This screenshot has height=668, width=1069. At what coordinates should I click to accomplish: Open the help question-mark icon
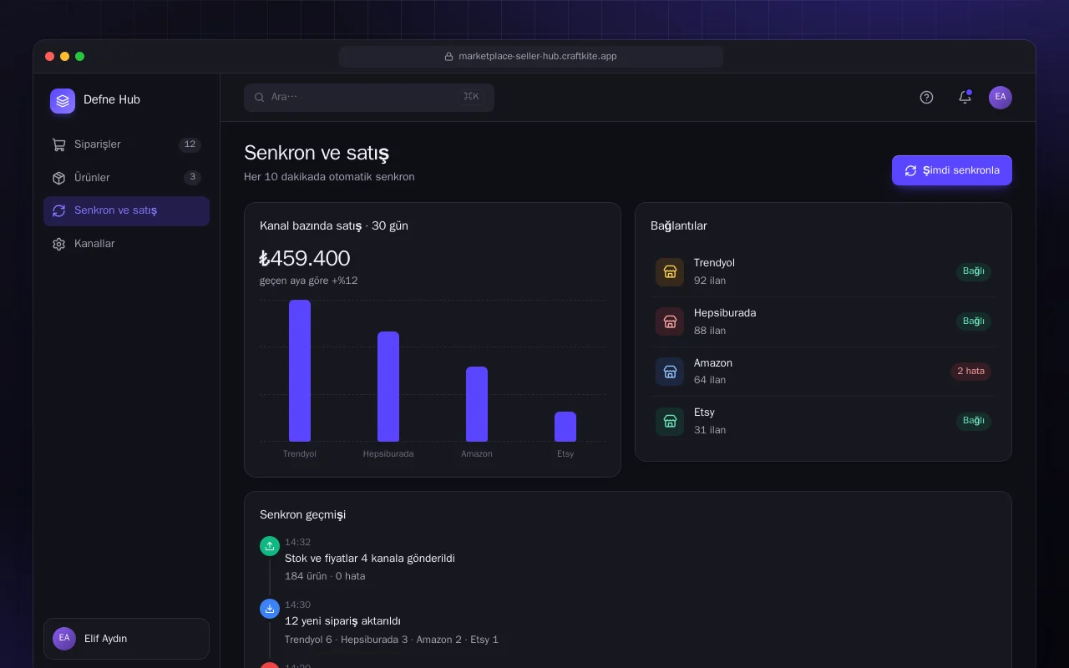(926, 97)
